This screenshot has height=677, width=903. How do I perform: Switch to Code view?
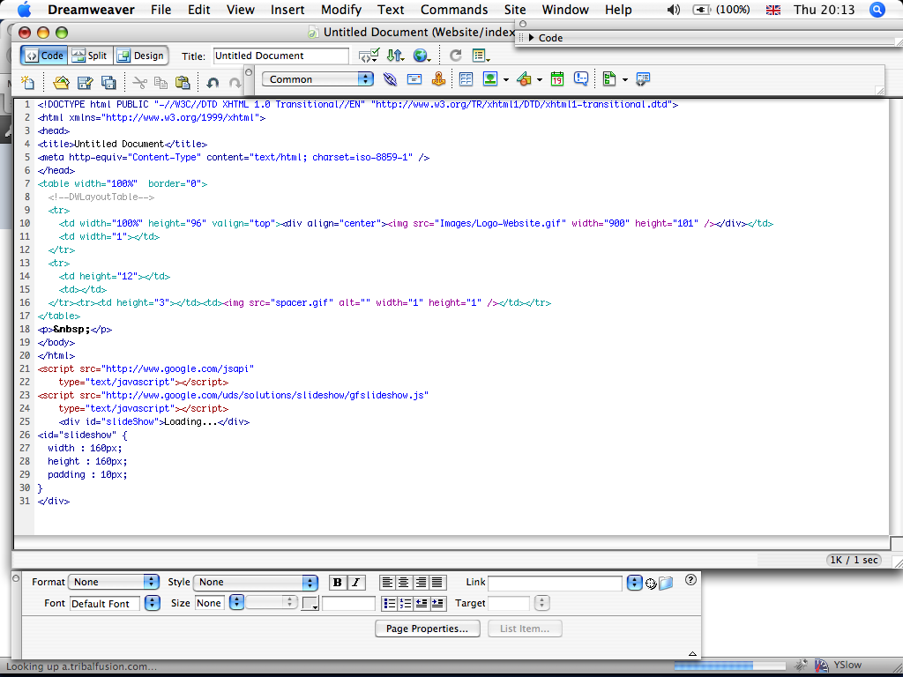click(x=44, y=56)
